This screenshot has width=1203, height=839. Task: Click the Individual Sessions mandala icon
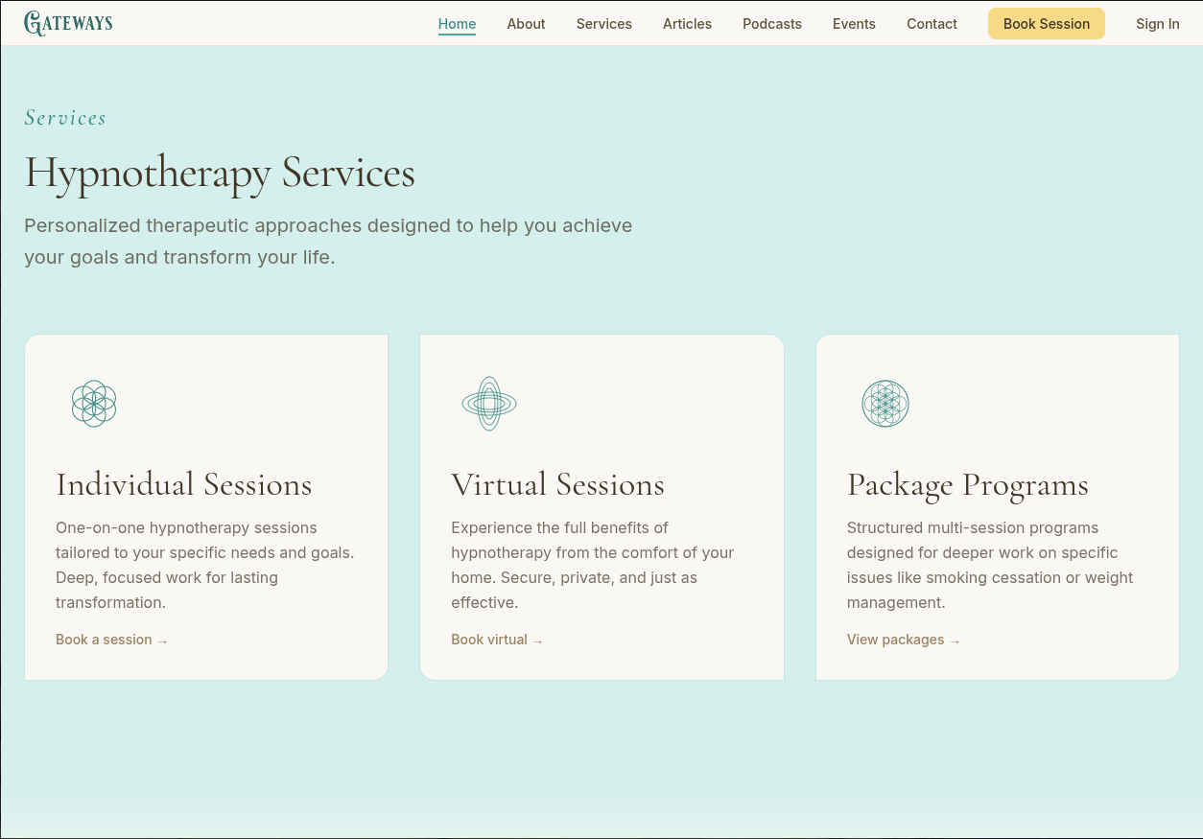[94, 404]
